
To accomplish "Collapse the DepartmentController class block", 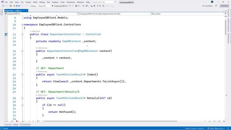I will (22, 34).
